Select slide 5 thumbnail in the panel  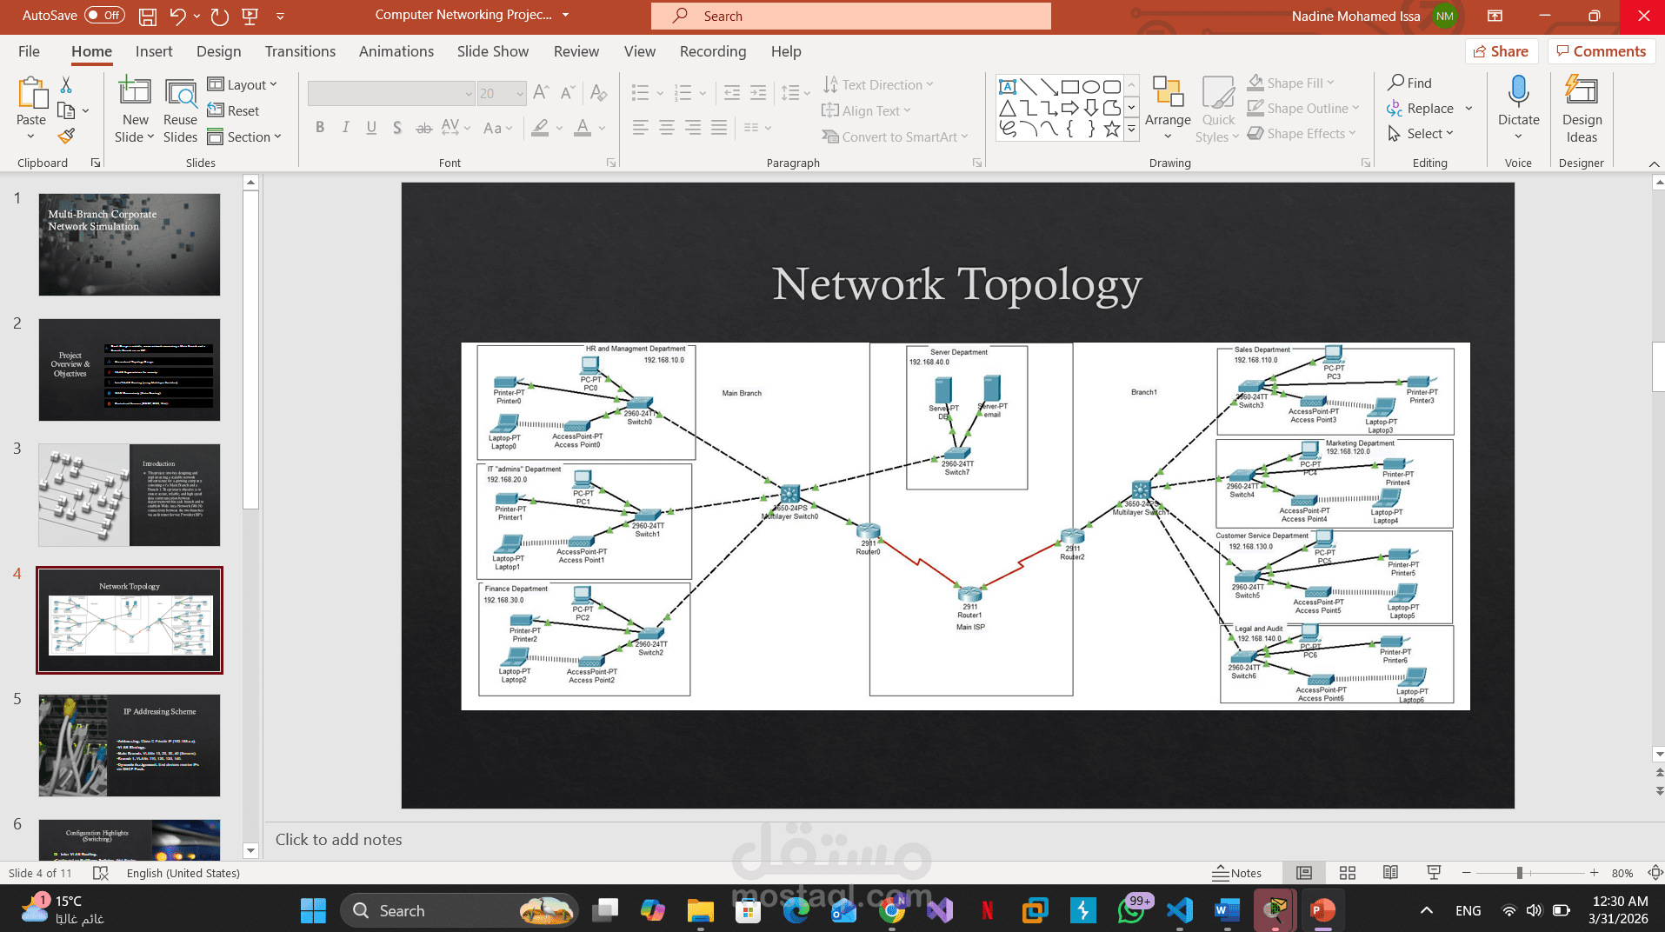point(129,745)
